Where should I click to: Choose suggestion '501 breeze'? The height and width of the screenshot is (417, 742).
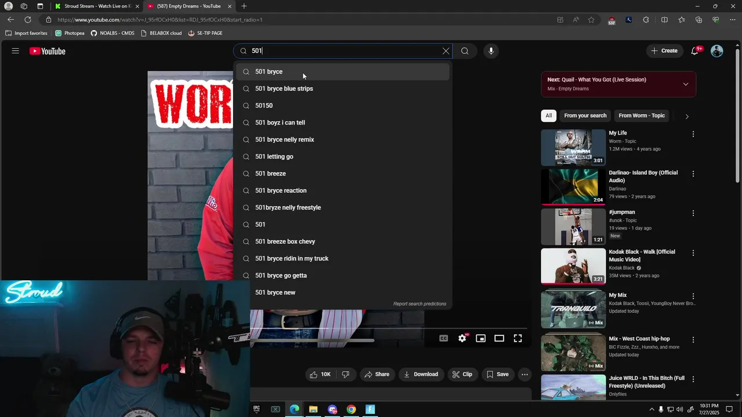343,174
